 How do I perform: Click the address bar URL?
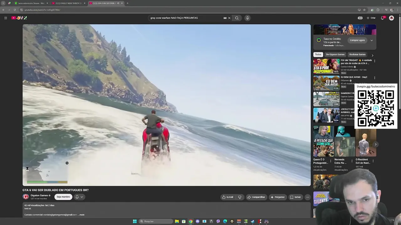pos(42,10)
